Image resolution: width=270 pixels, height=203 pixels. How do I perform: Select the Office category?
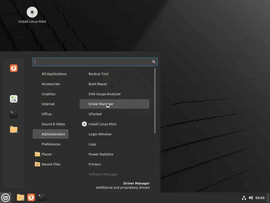(50, 114)
